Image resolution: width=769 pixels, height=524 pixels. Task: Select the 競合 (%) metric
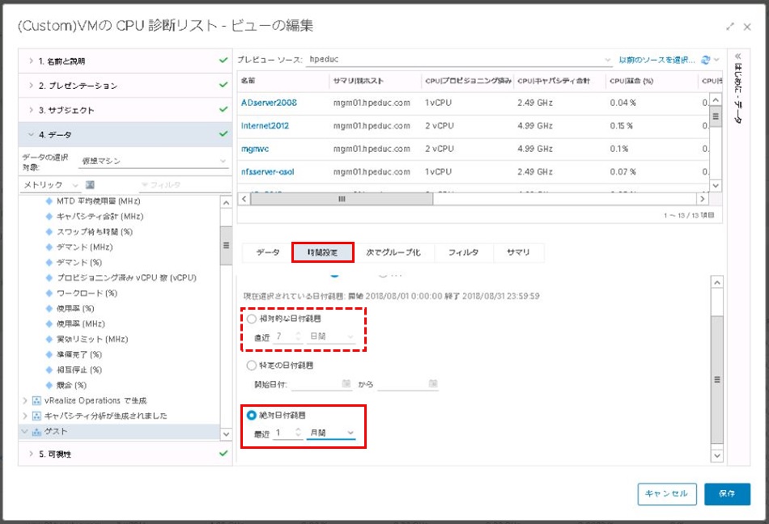[x=71, y=385]
